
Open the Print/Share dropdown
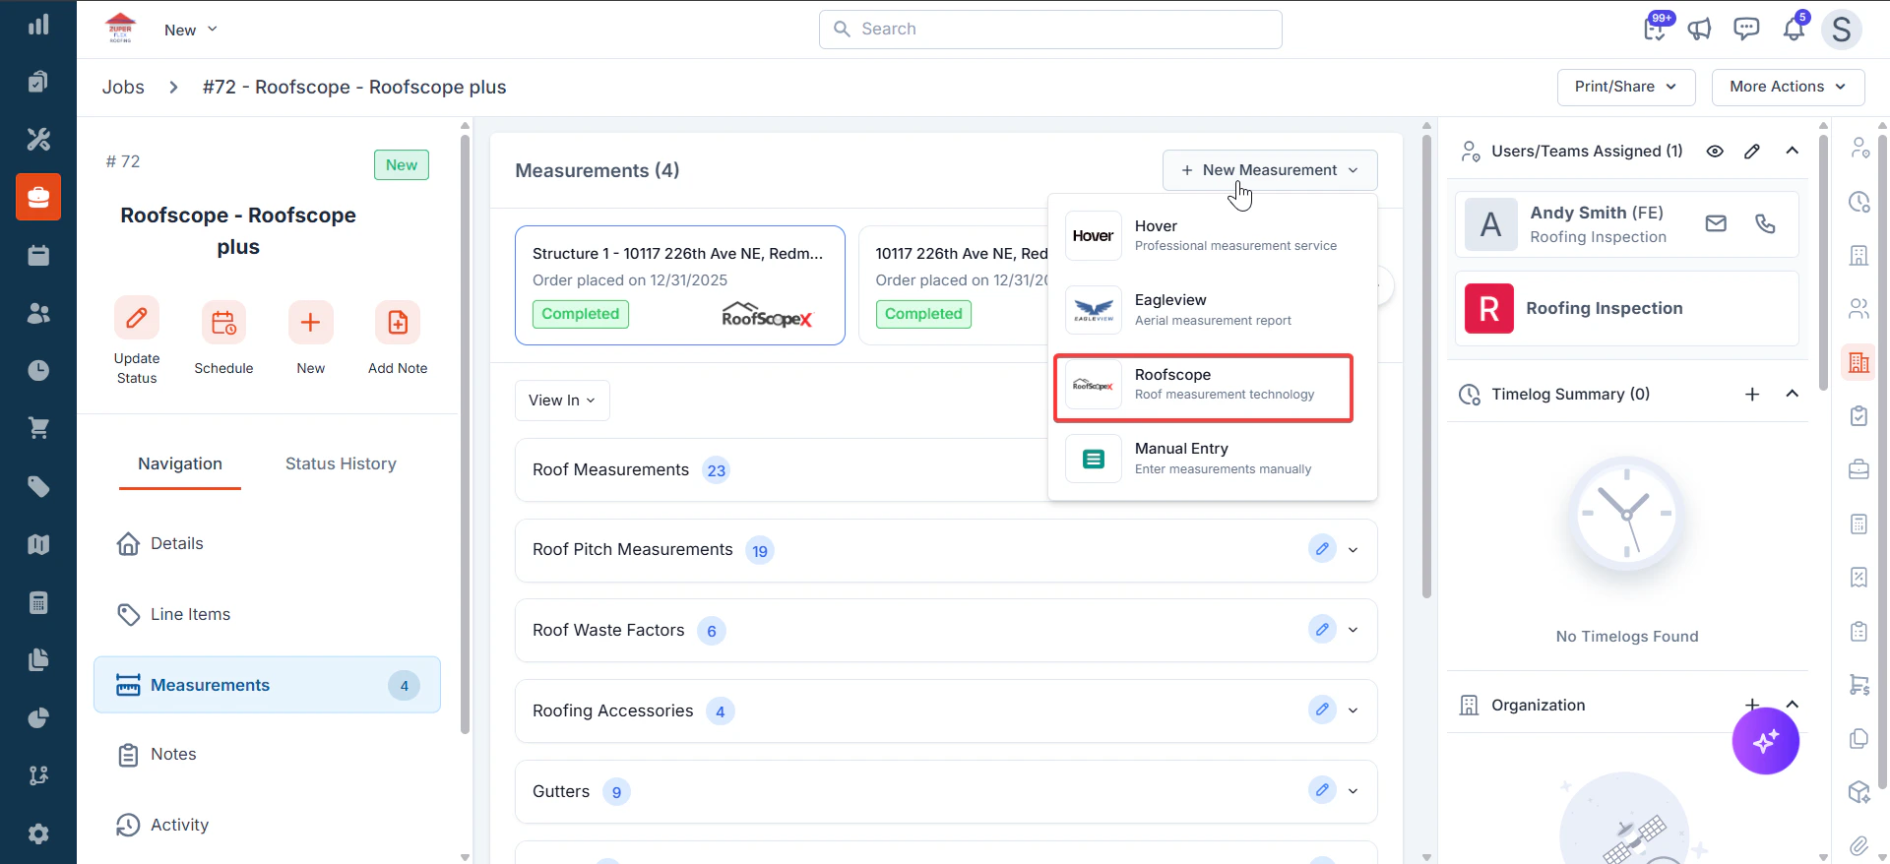(x=1626, y=87)
